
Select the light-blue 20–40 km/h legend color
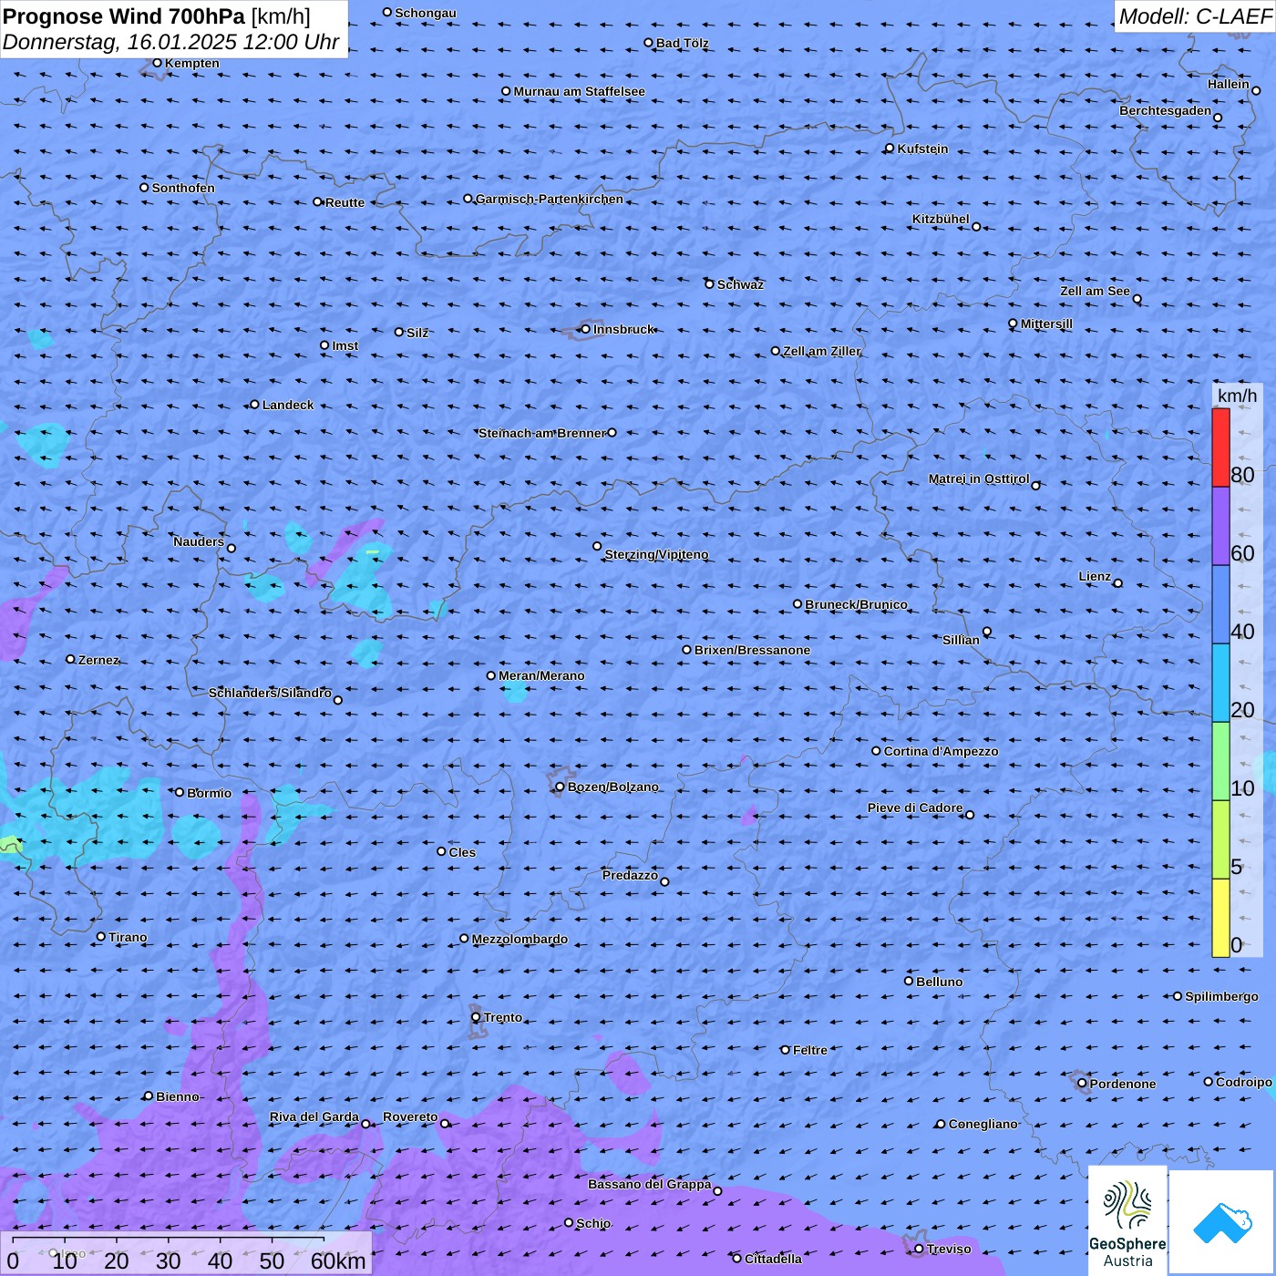1220,684
